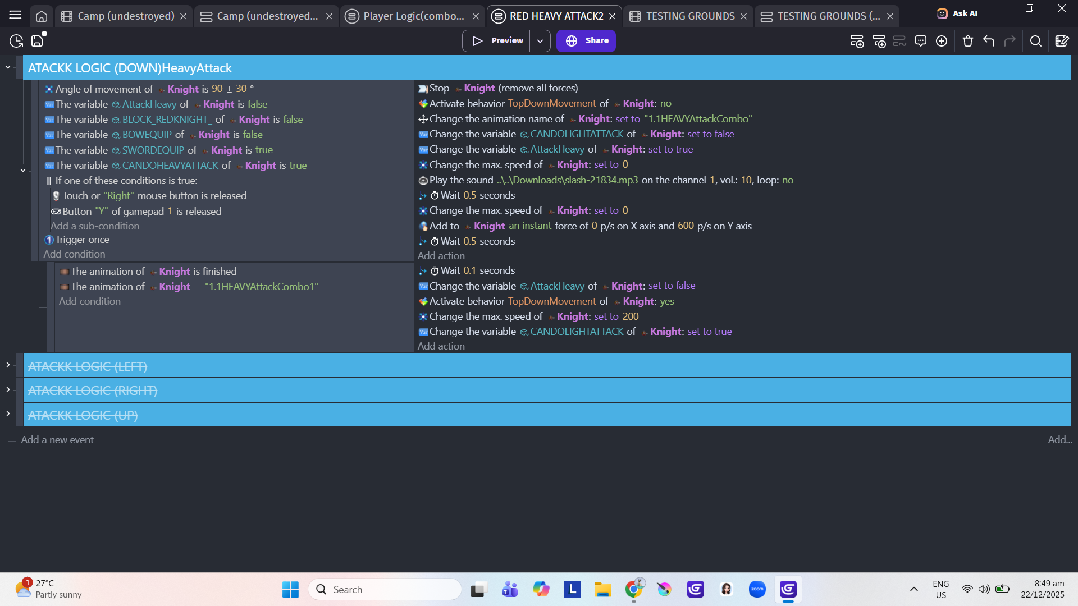
Task: Click the Add a sub-event icon
Action: coord(879,41)
